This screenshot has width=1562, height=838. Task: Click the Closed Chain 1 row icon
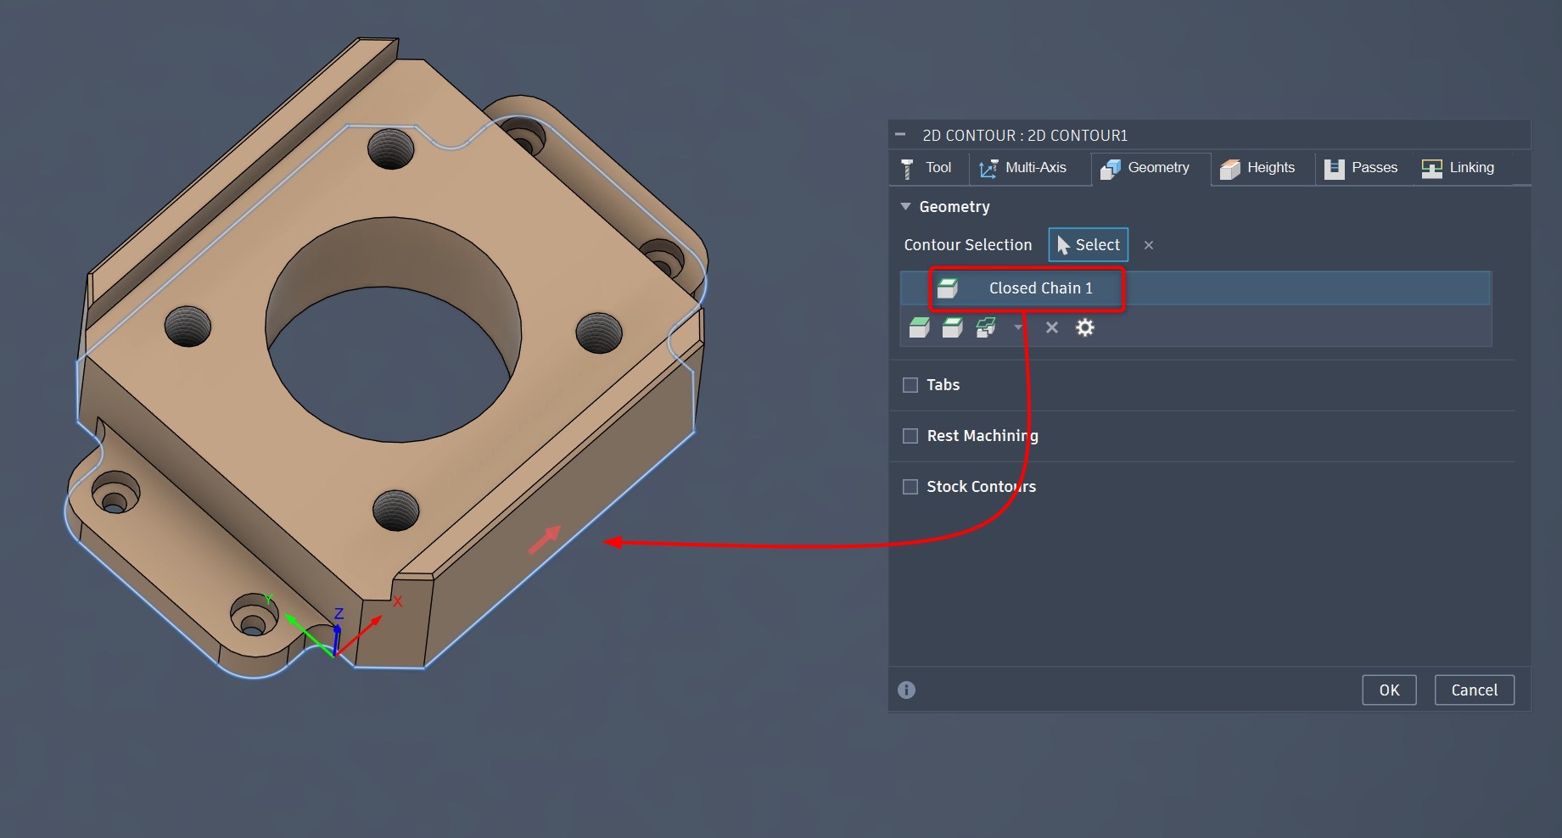948,288
